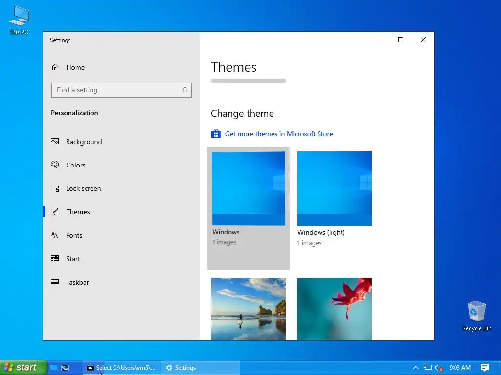Click the Personalization heading text
Image resolution: width=501 pixels, height=375 pixels.
click(74, 113)
